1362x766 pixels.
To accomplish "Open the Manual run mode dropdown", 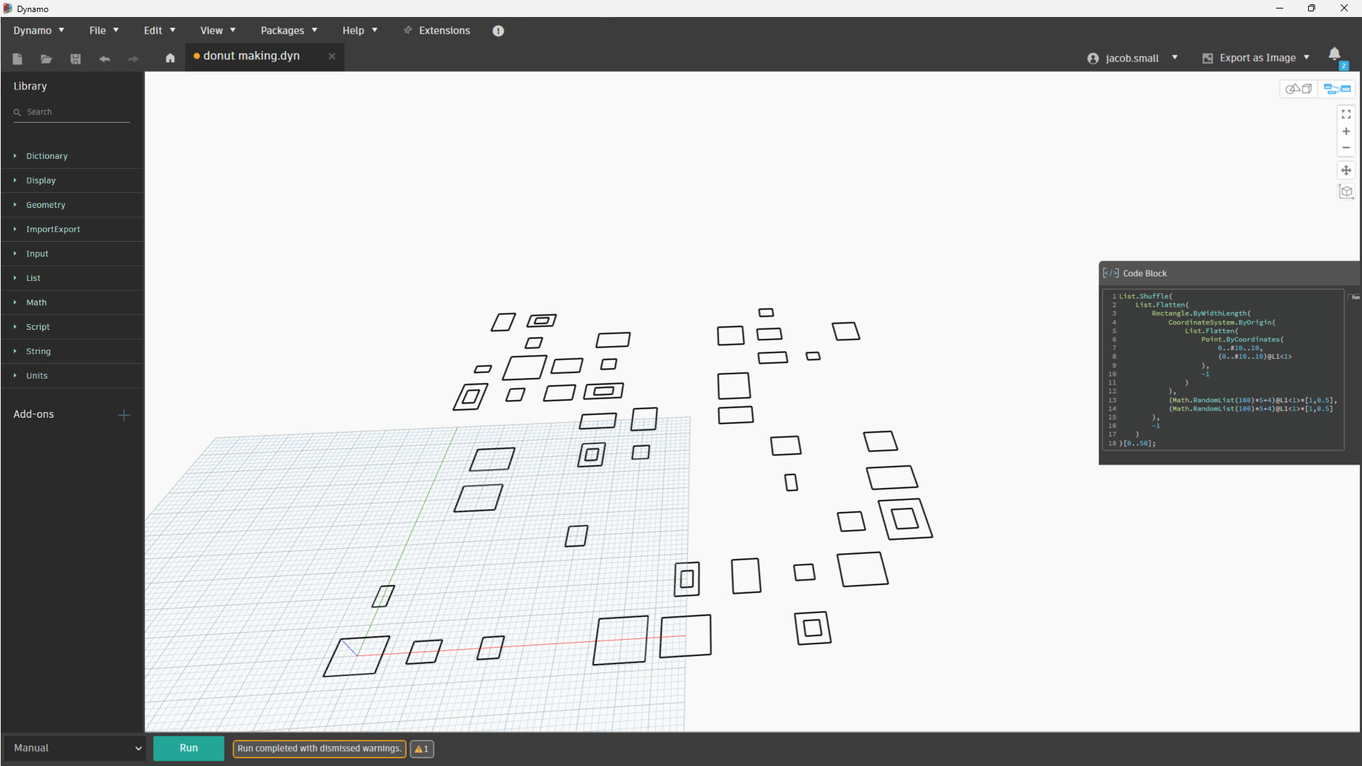I will coord(74,748).
